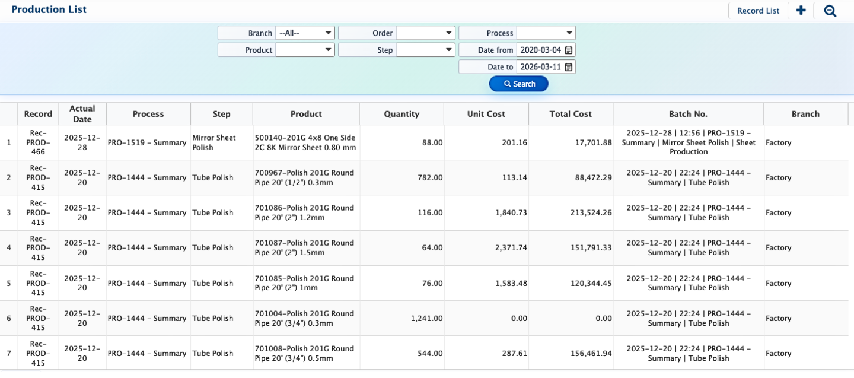Screen dimensions: 854x378
Task: Open the Product filter dropdown
Action: click(305, 50)
